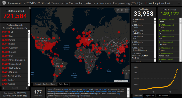This screenshot has width=182, height=98.
Task: Select Germany with 62,095 confirmed cases
Action: coord(14,48)
